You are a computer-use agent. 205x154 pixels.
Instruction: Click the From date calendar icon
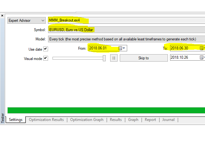(120, 48)
